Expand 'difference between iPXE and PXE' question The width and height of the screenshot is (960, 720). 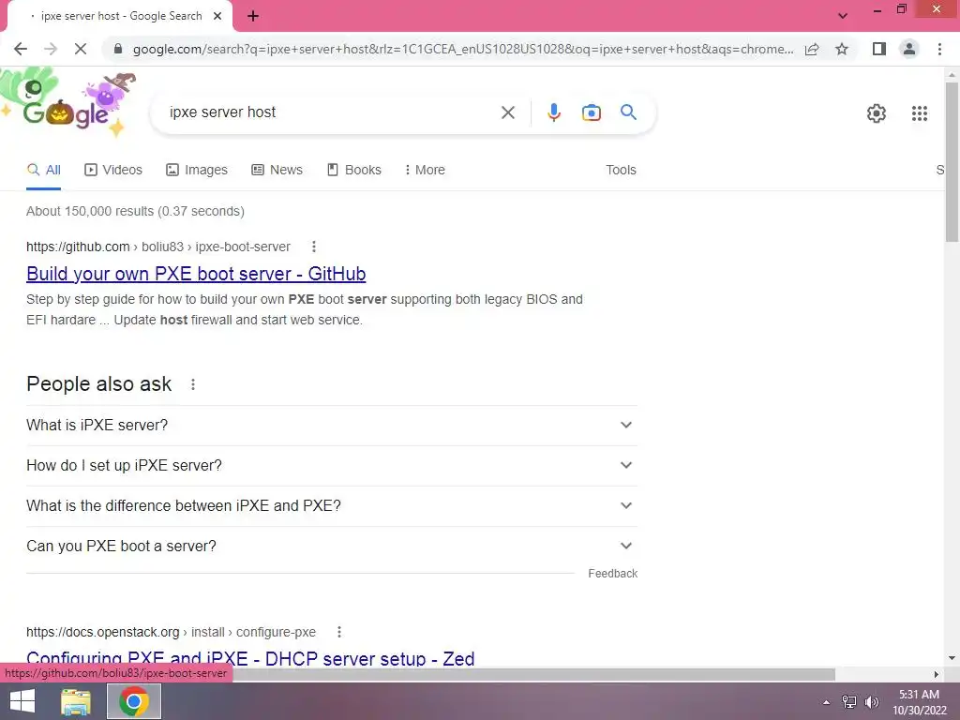click(x=332, y=505)
